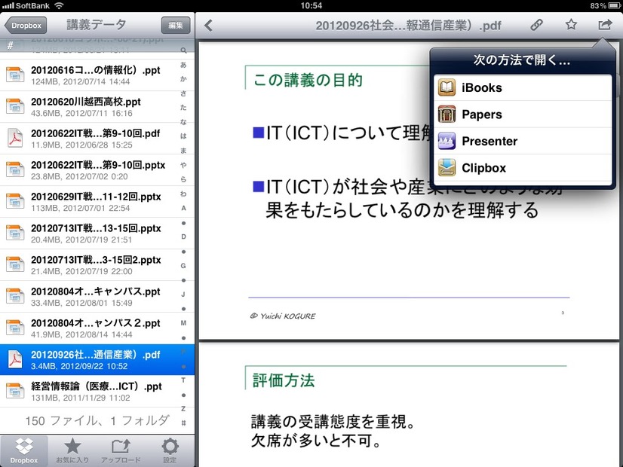Tap the Dropbox back button
Image resolution: width=623 pixels, height=467 pixels.
[26, 26]
